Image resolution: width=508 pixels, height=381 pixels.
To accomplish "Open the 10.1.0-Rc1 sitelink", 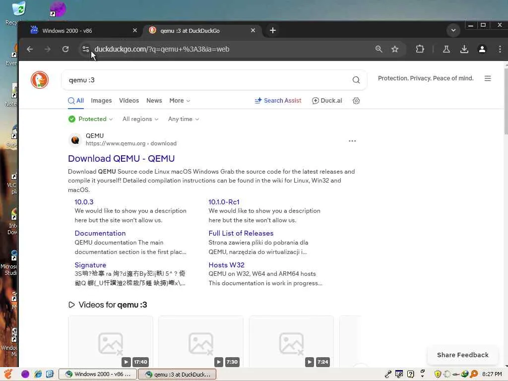I will click(224, 202).
